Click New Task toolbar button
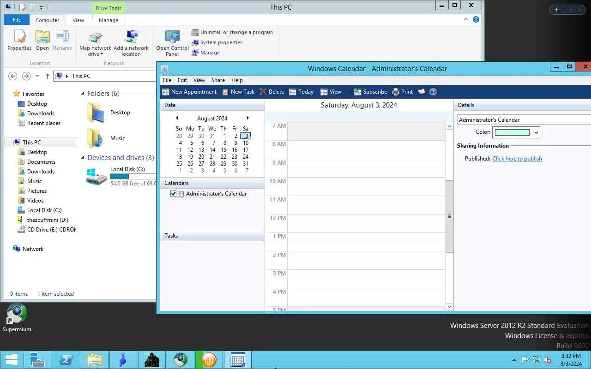 click(x=238, y=92)
